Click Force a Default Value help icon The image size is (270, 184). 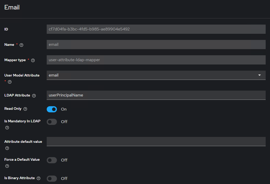pyautogui.click(x=7, y=166)
